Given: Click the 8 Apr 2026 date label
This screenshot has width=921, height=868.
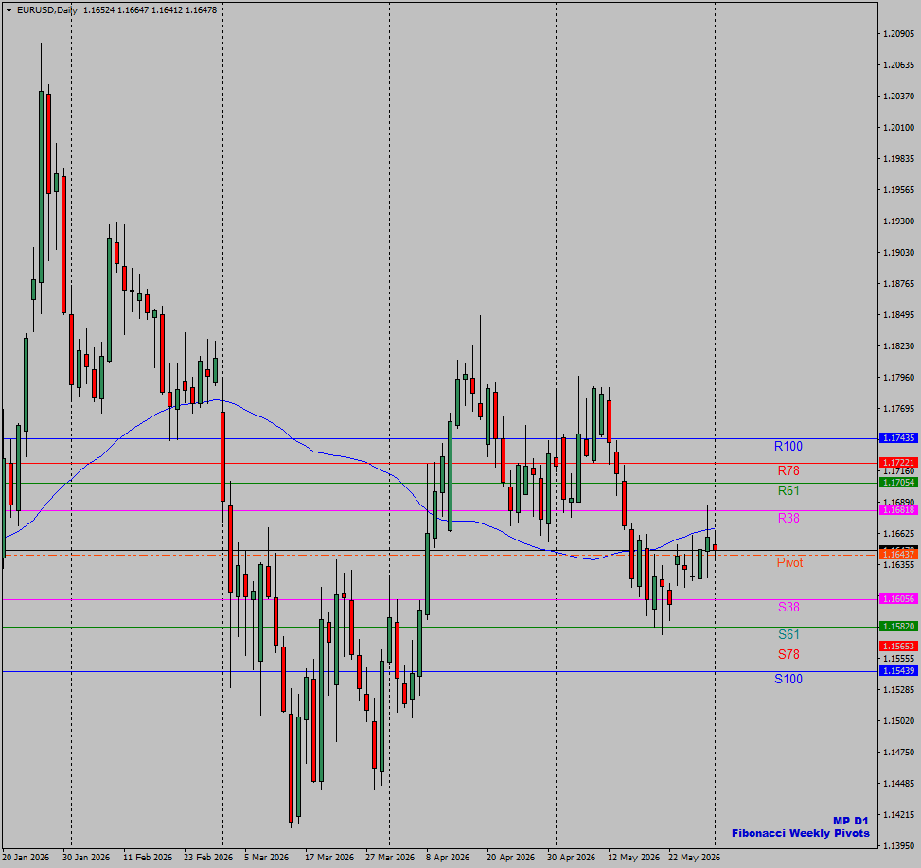Looking at the screenshot, I should click(448, 858).
